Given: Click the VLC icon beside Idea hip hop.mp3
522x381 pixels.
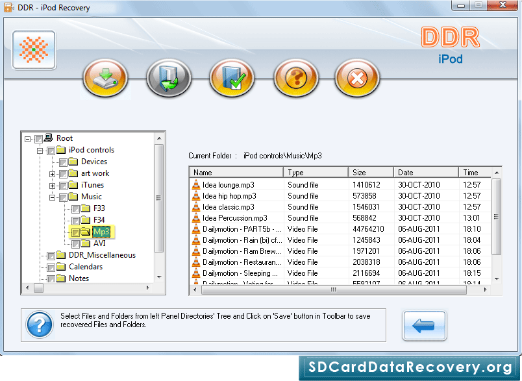Looking at the screenshot, I should [x=196, y=195].
